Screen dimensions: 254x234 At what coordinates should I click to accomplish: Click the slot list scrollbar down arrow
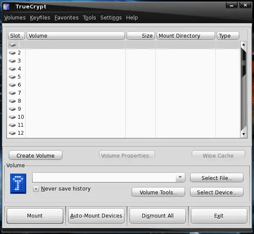point(244,134)
